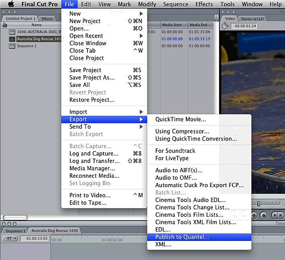The width and height of the screenshot is (285, 260).
Task: Open the Tools menu
Action: pyautogui.click(x=227, y=4)
